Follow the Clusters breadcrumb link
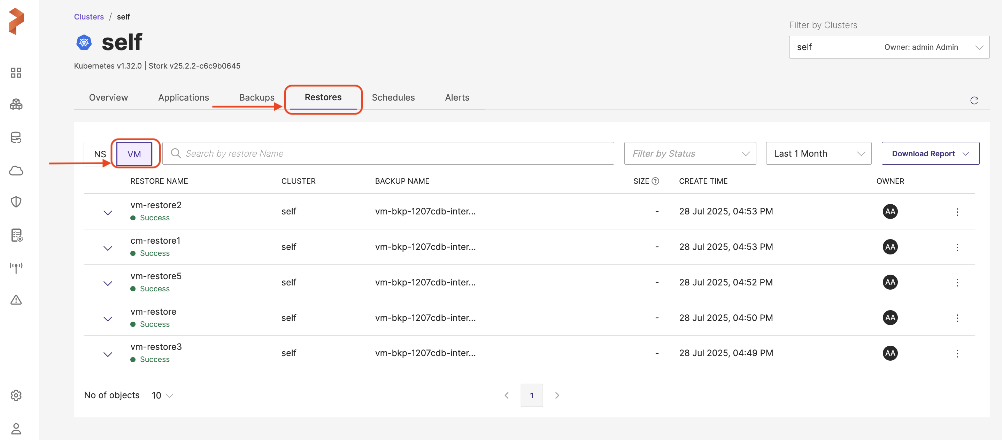Image resolution: width=1002 pixels, height=440 pixels. coord(89,17)
